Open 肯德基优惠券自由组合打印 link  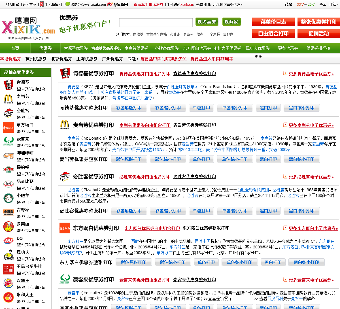pos(145,74)
